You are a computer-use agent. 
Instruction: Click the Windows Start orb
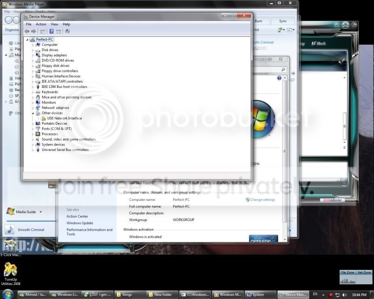[7, 294]
